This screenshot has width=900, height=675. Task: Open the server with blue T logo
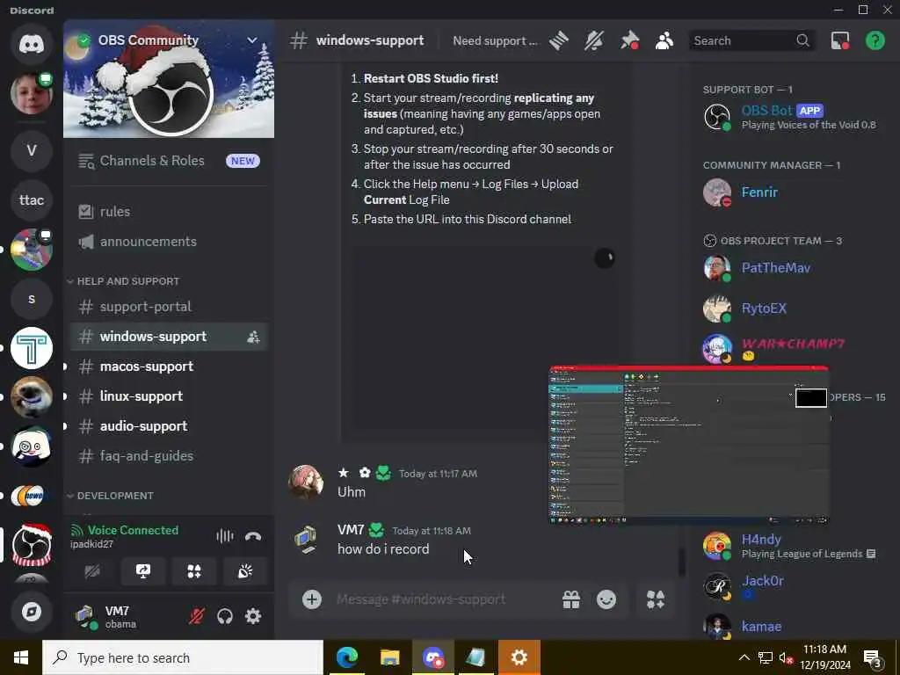click(x=32, y=348)
